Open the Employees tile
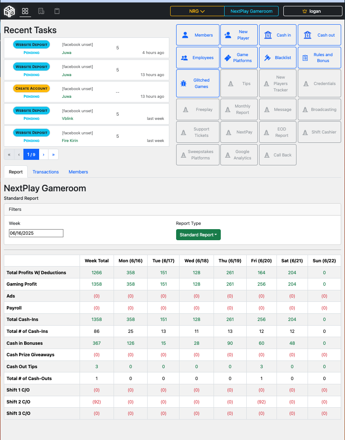The height and width of the screenshot is (440, 345). point(198,57)
